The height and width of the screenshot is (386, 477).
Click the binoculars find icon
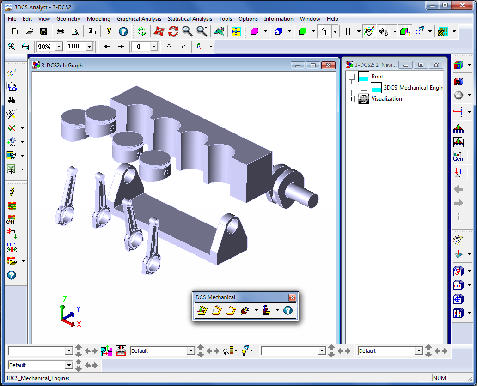[12, 100]
